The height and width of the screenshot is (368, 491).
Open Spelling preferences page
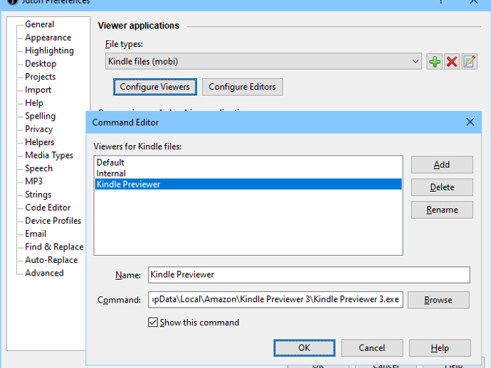coord(40,116)
